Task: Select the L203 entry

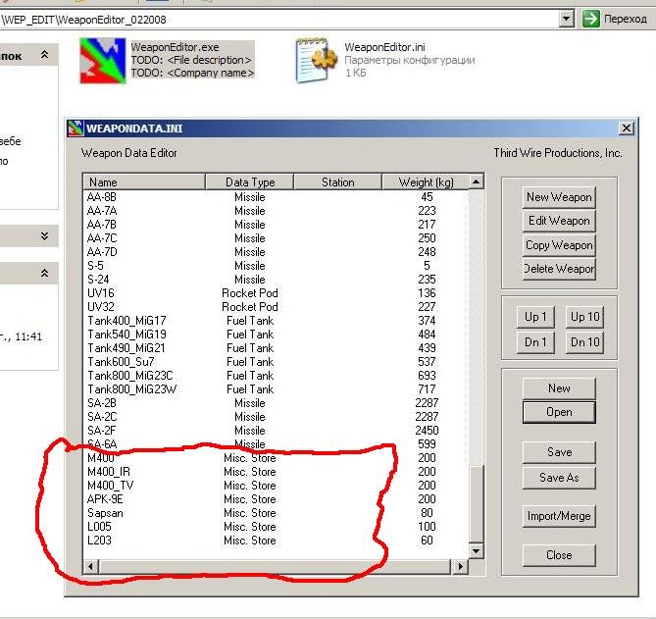Action: click(276, 541)
